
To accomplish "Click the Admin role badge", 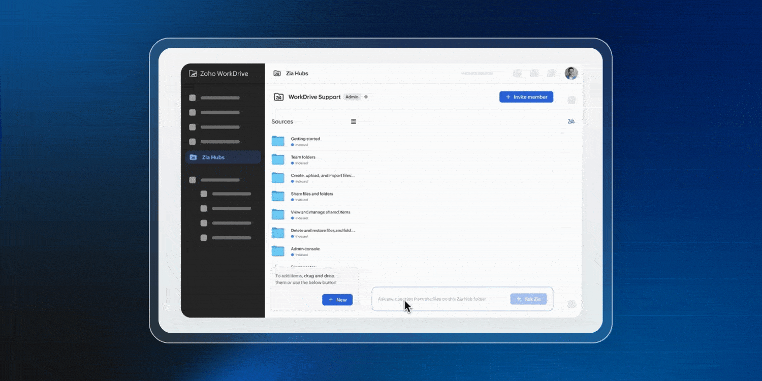I will click(x=352, y=97).
